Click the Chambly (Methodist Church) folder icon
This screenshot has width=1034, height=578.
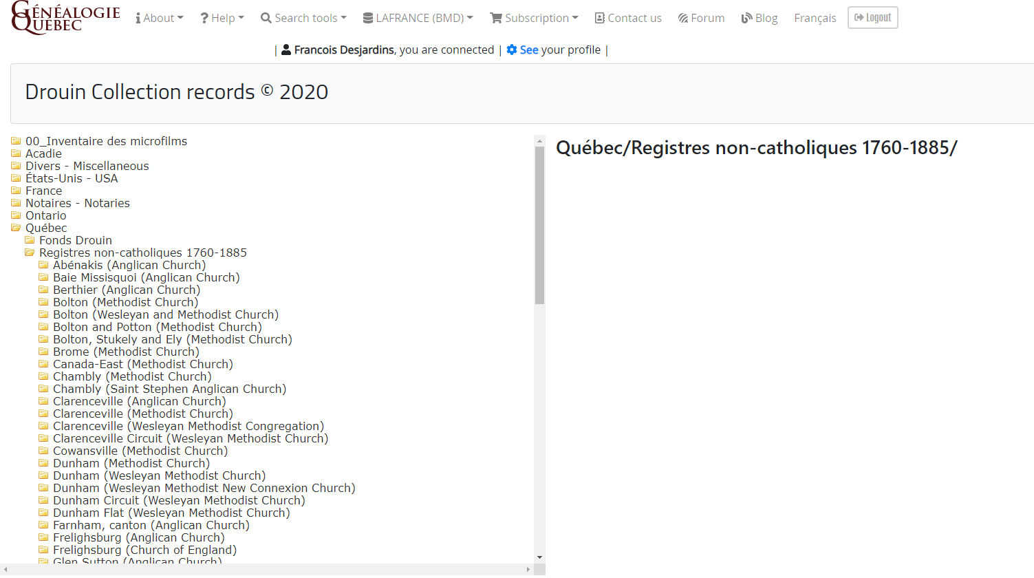pyautogui.click(x=43, y=376)
